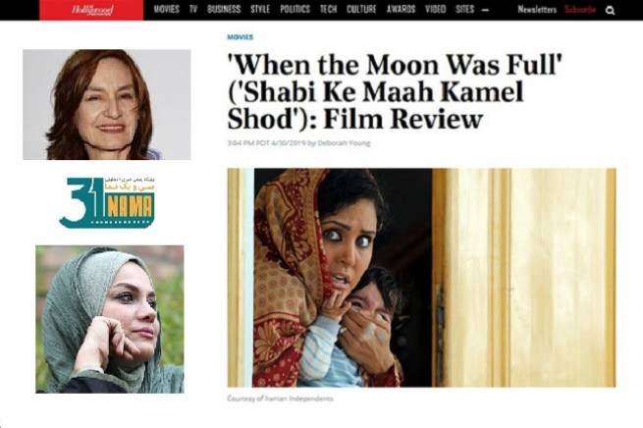Click the photo of woman in headscarf
Viewport: 643px width, 428px height.
click(110, 319)
